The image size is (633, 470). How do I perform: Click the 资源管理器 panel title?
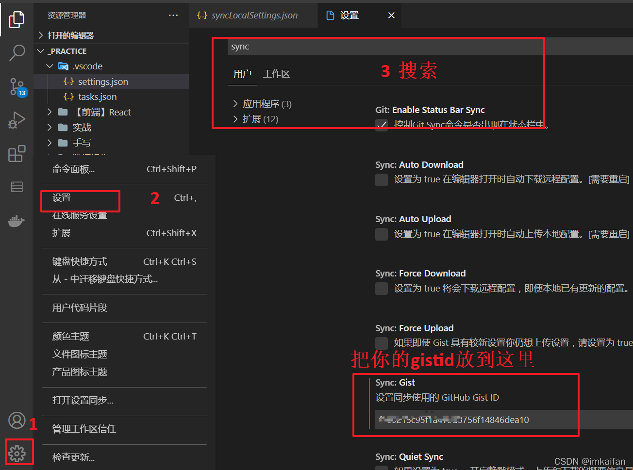click(67, 16)
